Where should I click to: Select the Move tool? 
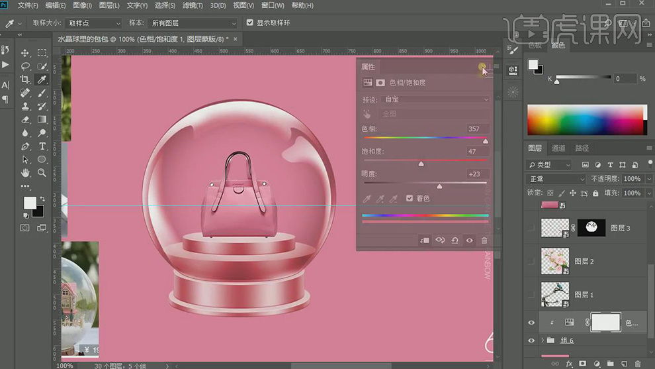25,53
